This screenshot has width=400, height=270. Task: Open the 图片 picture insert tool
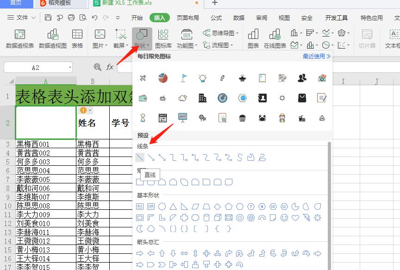pos(100,38)
